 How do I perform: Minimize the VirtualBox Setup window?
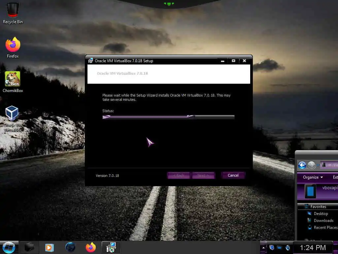tap(223, 61)
